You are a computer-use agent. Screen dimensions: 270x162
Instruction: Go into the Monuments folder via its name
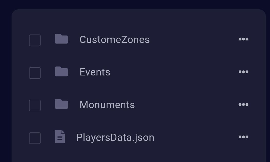tap(107, 105)
